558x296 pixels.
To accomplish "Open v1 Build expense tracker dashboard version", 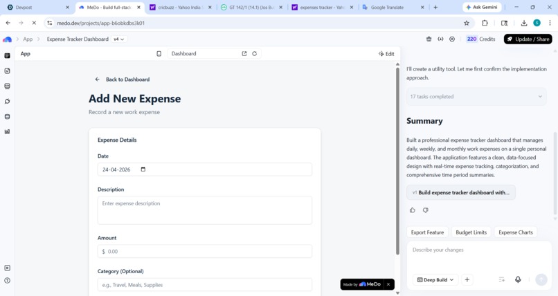I will 461,192.
